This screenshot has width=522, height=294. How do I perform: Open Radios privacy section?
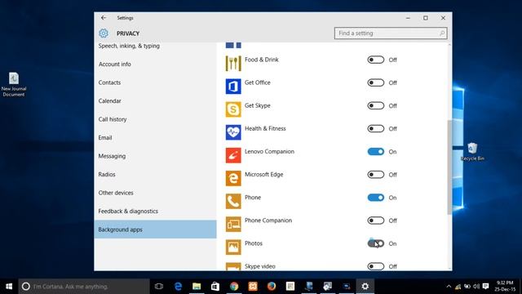[x=107, y=174]
